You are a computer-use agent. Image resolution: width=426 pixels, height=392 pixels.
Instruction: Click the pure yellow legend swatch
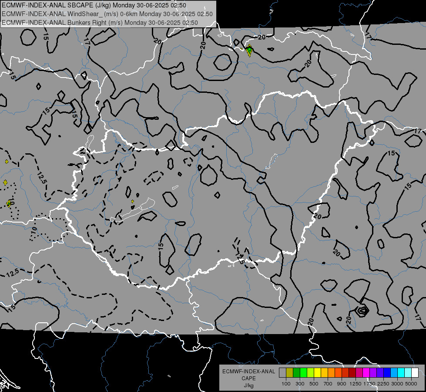pyautogui.click(x=317, y=373)
